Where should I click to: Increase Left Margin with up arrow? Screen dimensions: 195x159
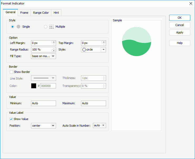coord(54,42)
